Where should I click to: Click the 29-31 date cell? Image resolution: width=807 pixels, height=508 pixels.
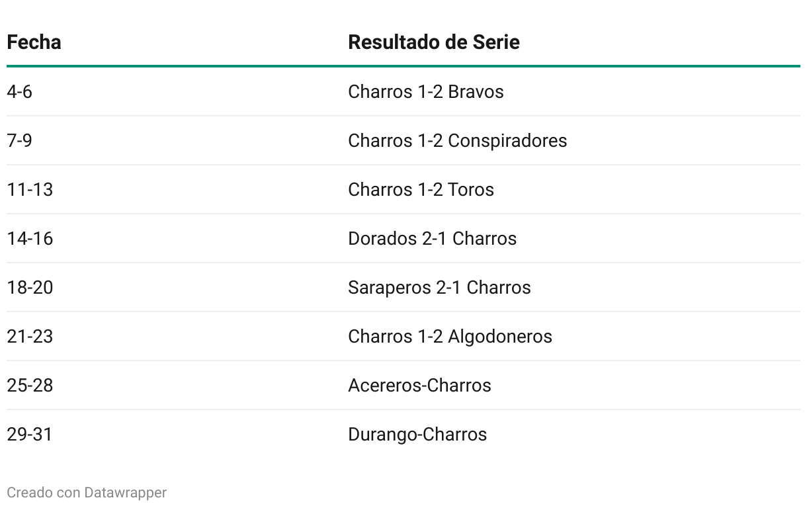click(x=30, y=434)
